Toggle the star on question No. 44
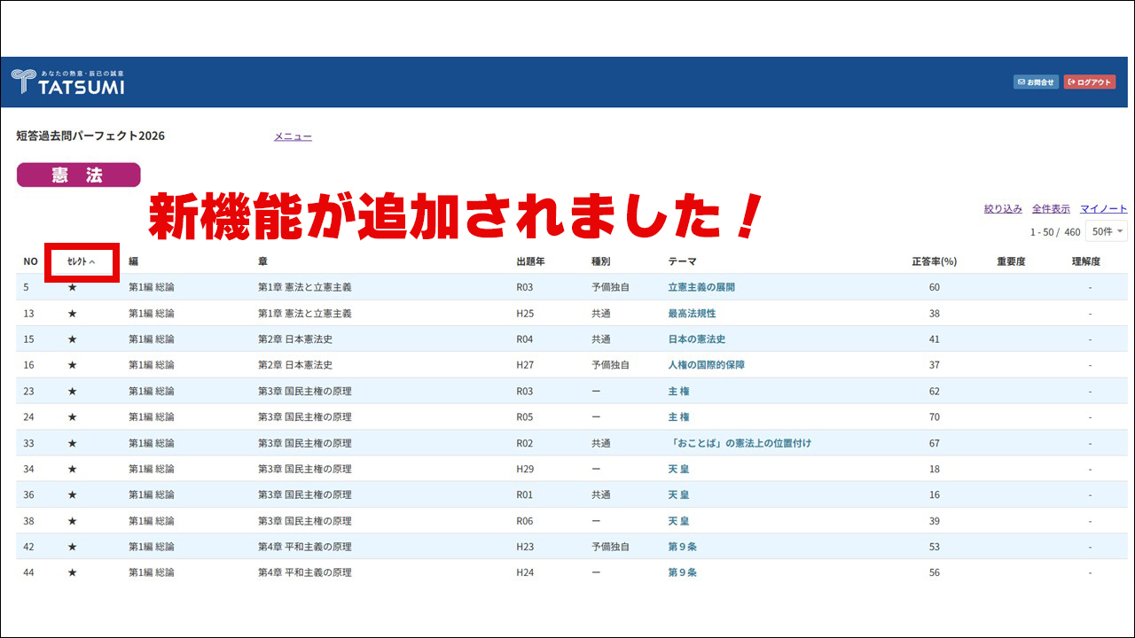1135x638 pixels. click(x=73, y=572)
